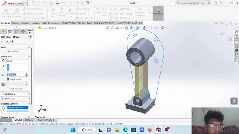
Task: Open the FeatureManager design tree tab
Action: click(3, 32)
